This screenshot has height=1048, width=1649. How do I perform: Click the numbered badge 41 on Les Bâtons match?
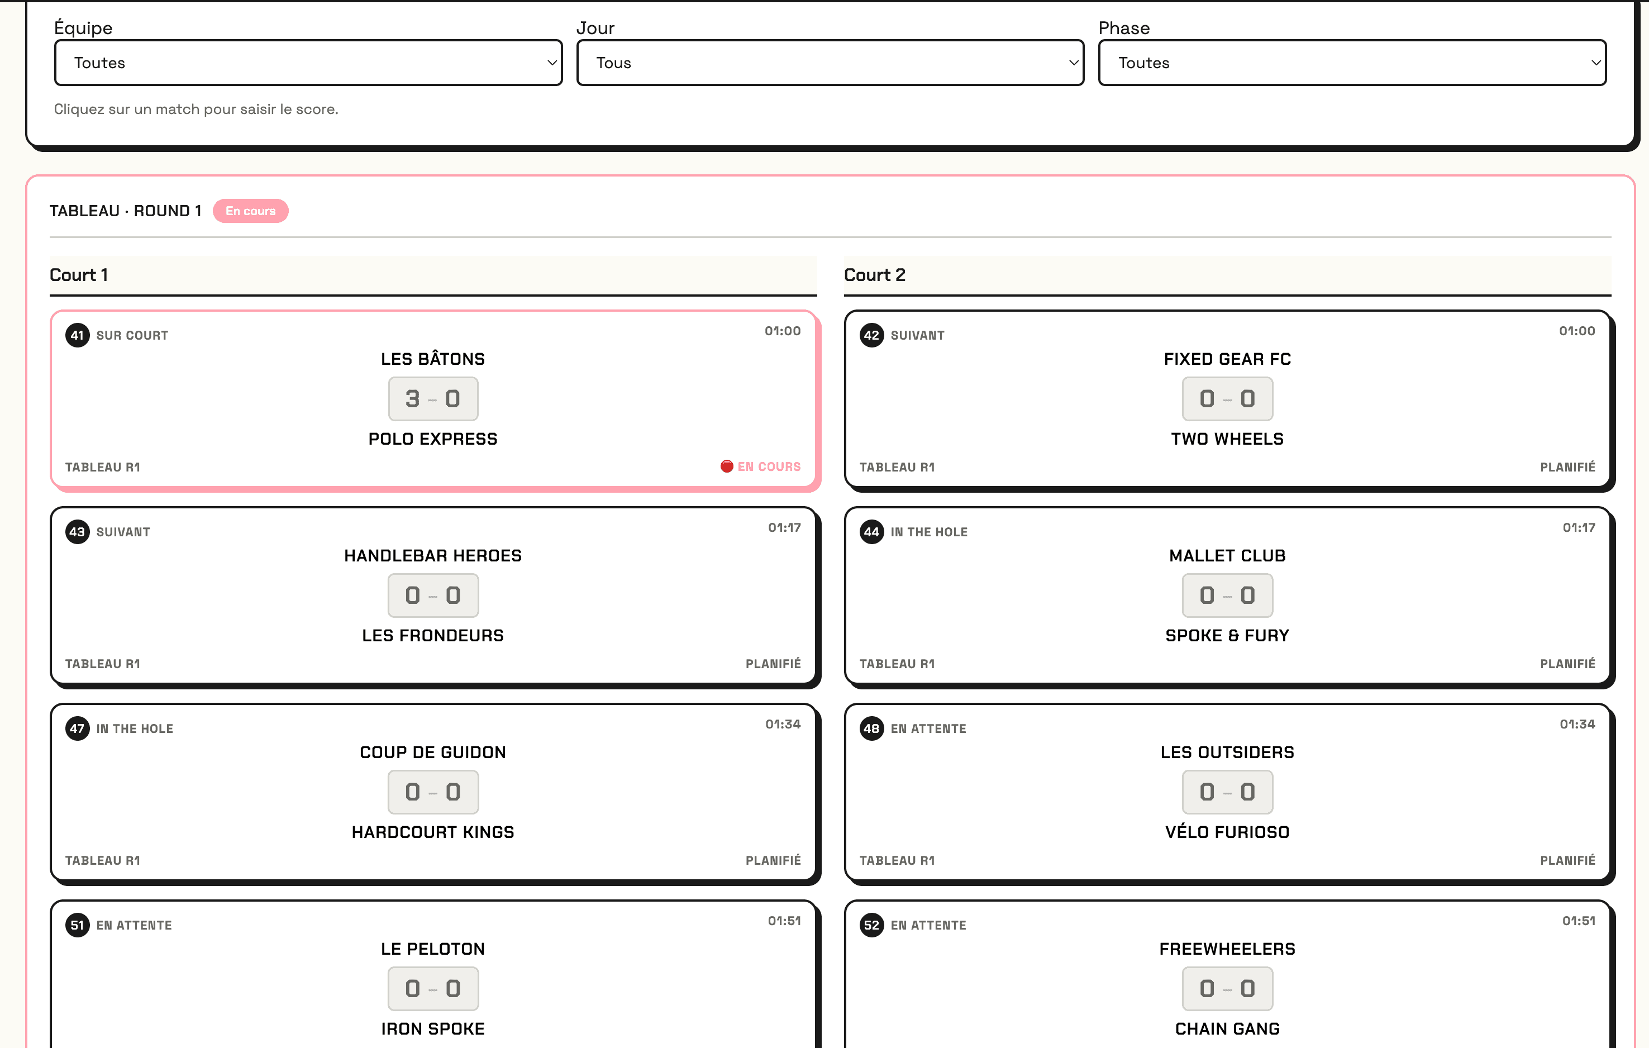pos(77,335)
